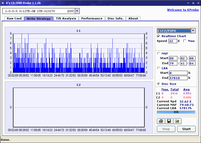Enable the Max speed checkbox
The width and height of the screenshot is (201, 143).
[x=185, y=41]
